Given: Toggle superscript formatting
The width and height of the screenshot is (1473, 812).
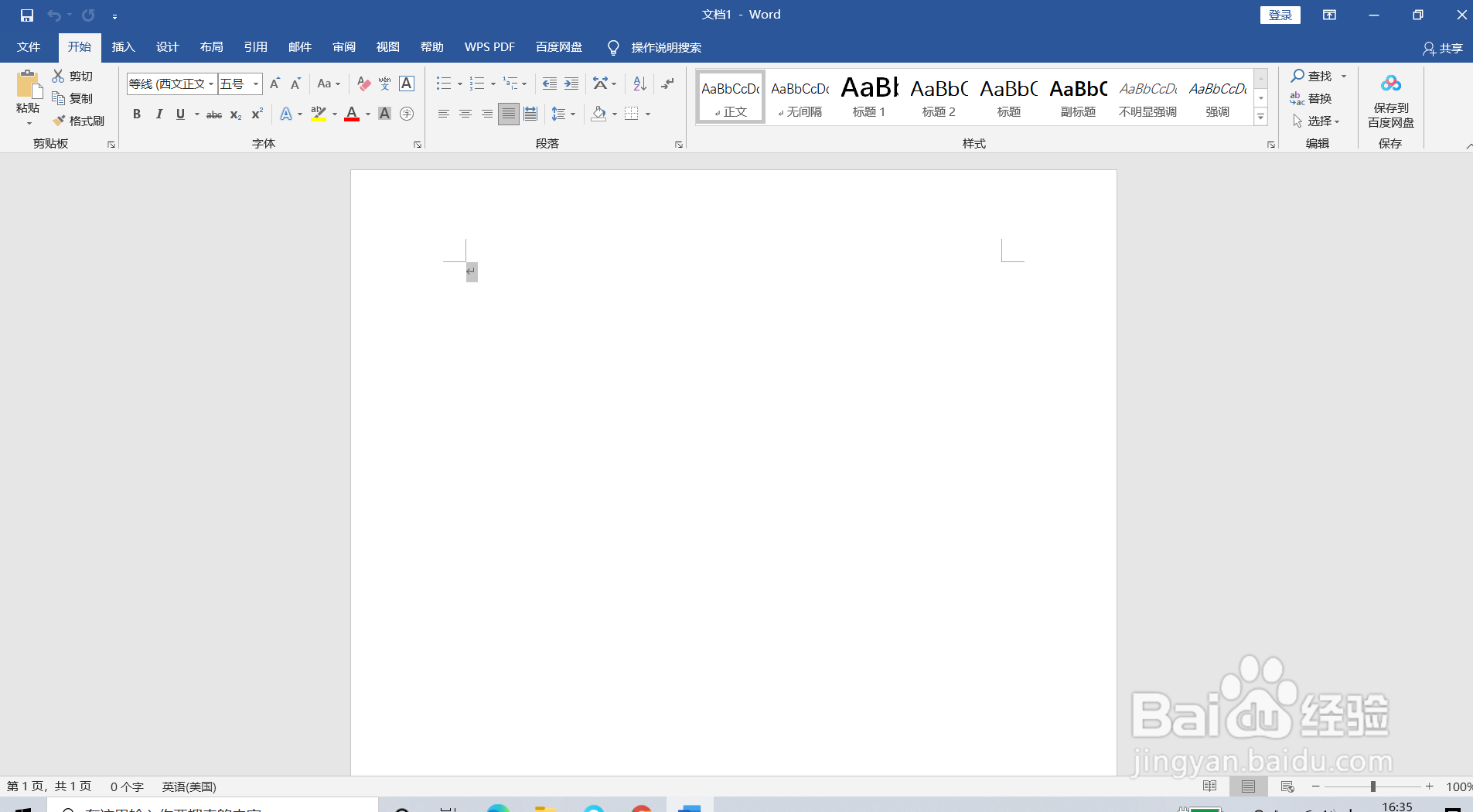Looking at the screenshot, I should (257, 114).
